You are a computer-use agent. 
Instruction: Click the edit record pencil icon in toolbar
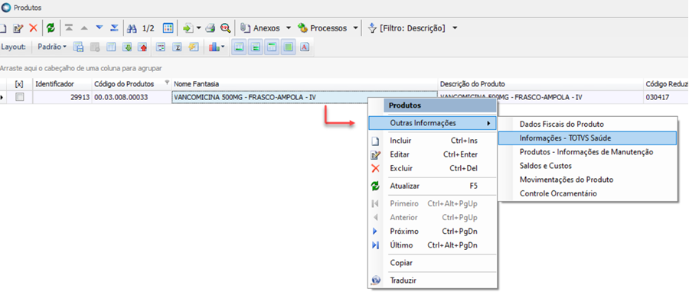[x=18, y=28]
